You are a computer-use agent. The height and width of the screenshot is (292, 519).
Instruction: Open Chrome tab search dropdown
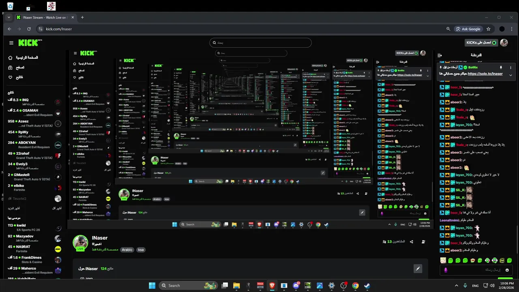9,17
